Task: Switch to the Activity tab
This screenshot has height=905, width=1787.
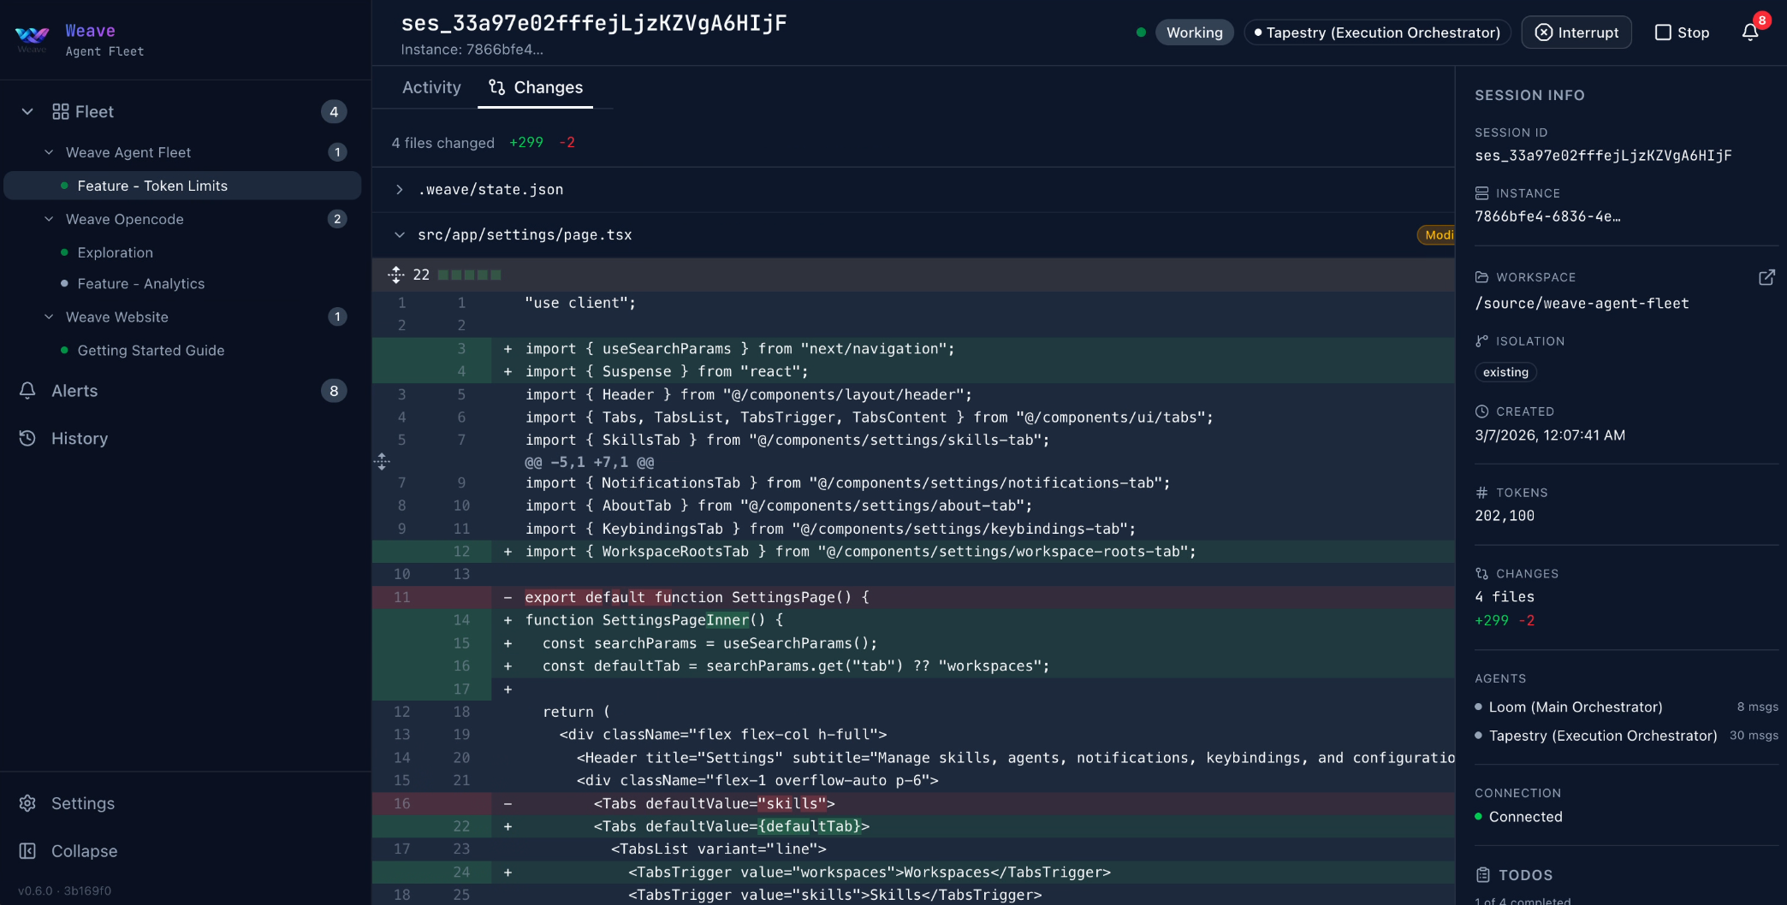Action: coord(431,87)
